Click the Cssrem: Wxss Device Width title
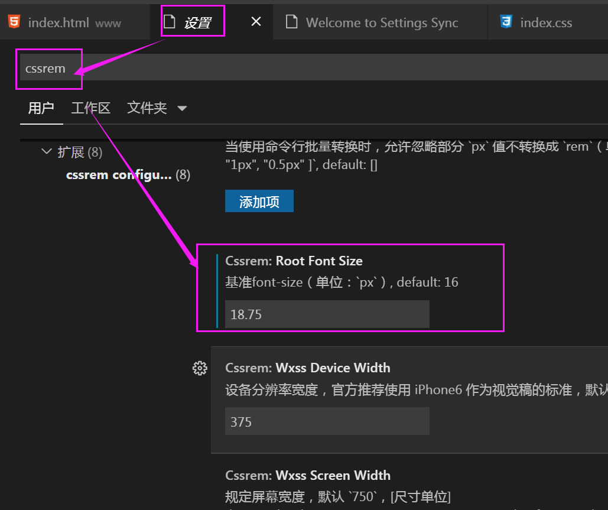Image resolution: width=608 pixels, height=510 pixels. (308, 368)
